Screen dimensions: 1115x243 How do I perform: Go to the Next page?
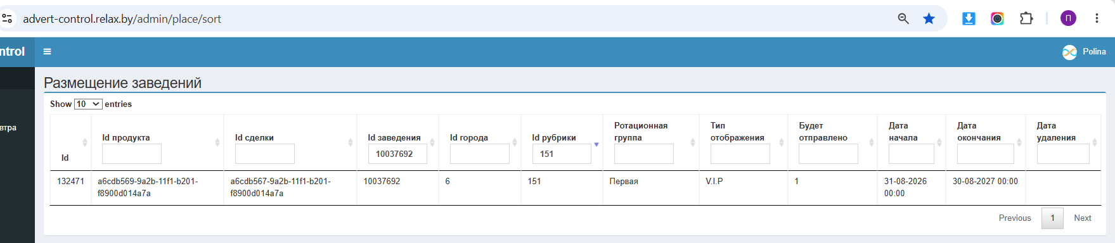coord(1082,218)
